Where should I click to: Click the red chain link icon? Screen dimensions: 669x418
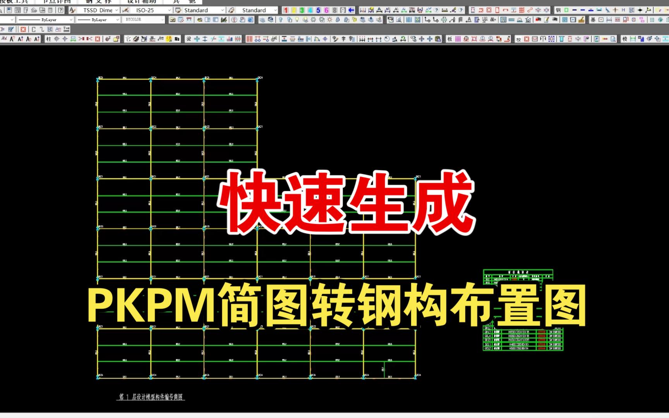[530, 10]
